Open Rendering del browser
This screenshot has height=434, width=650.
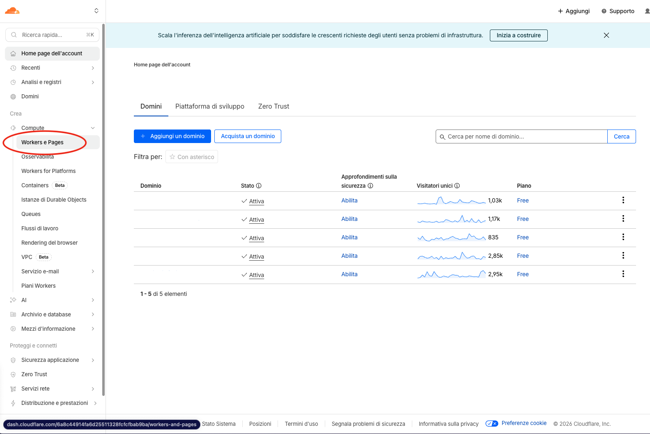(49, 243)
